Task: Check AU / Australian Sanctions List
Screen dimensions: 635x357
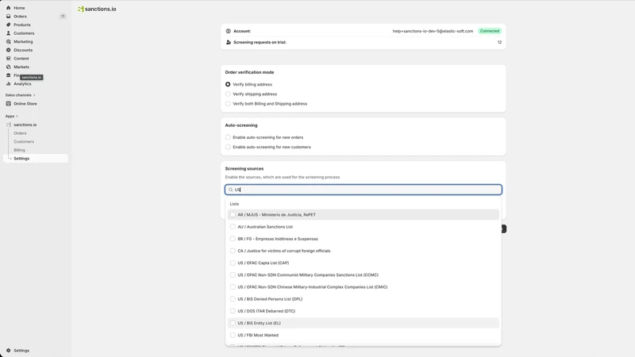Action: (233, 227)
